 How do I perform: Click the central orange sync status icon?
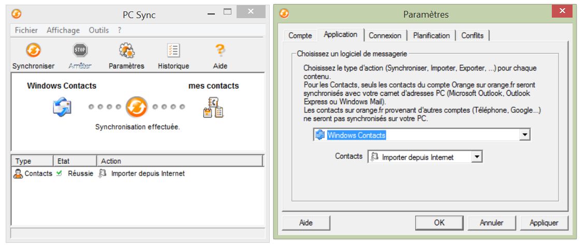click(x=137, y=107)
